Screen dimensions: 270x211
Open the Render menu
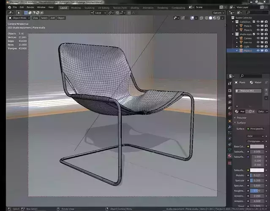click(30, 7)
